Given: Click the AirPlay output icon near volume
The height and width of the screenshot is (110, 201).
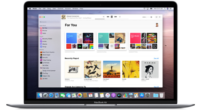Looking at the screenshot, I should (151, 17).
